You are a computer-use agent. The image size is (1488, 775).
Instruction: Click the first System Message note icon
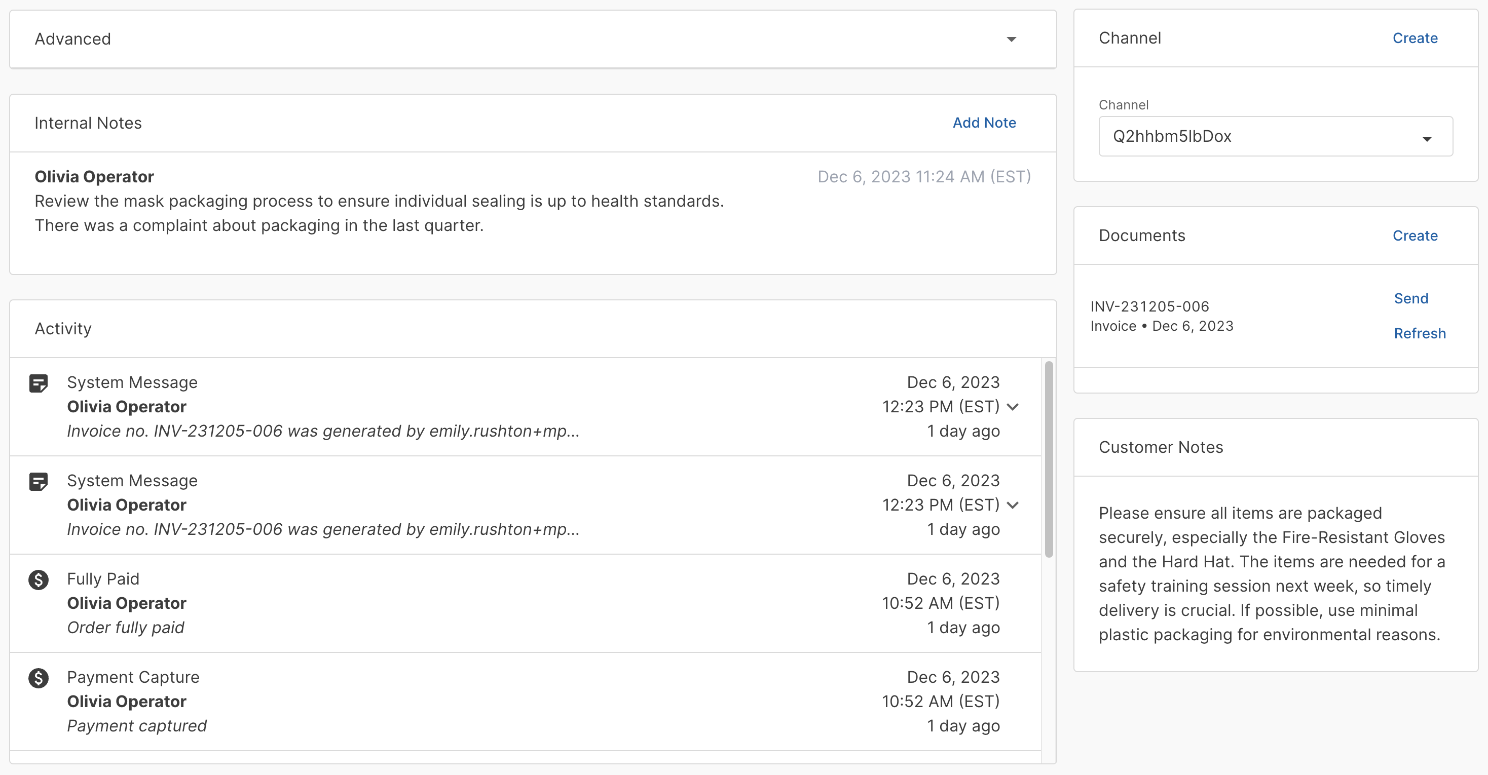pos(39,383)
